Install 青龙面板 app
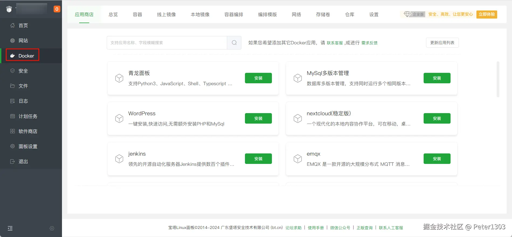The width and height of the screenshot is (512, 237). coord(258,78)
